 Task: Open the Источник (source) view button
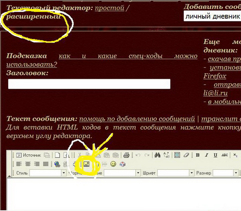[x=29, y=155]
